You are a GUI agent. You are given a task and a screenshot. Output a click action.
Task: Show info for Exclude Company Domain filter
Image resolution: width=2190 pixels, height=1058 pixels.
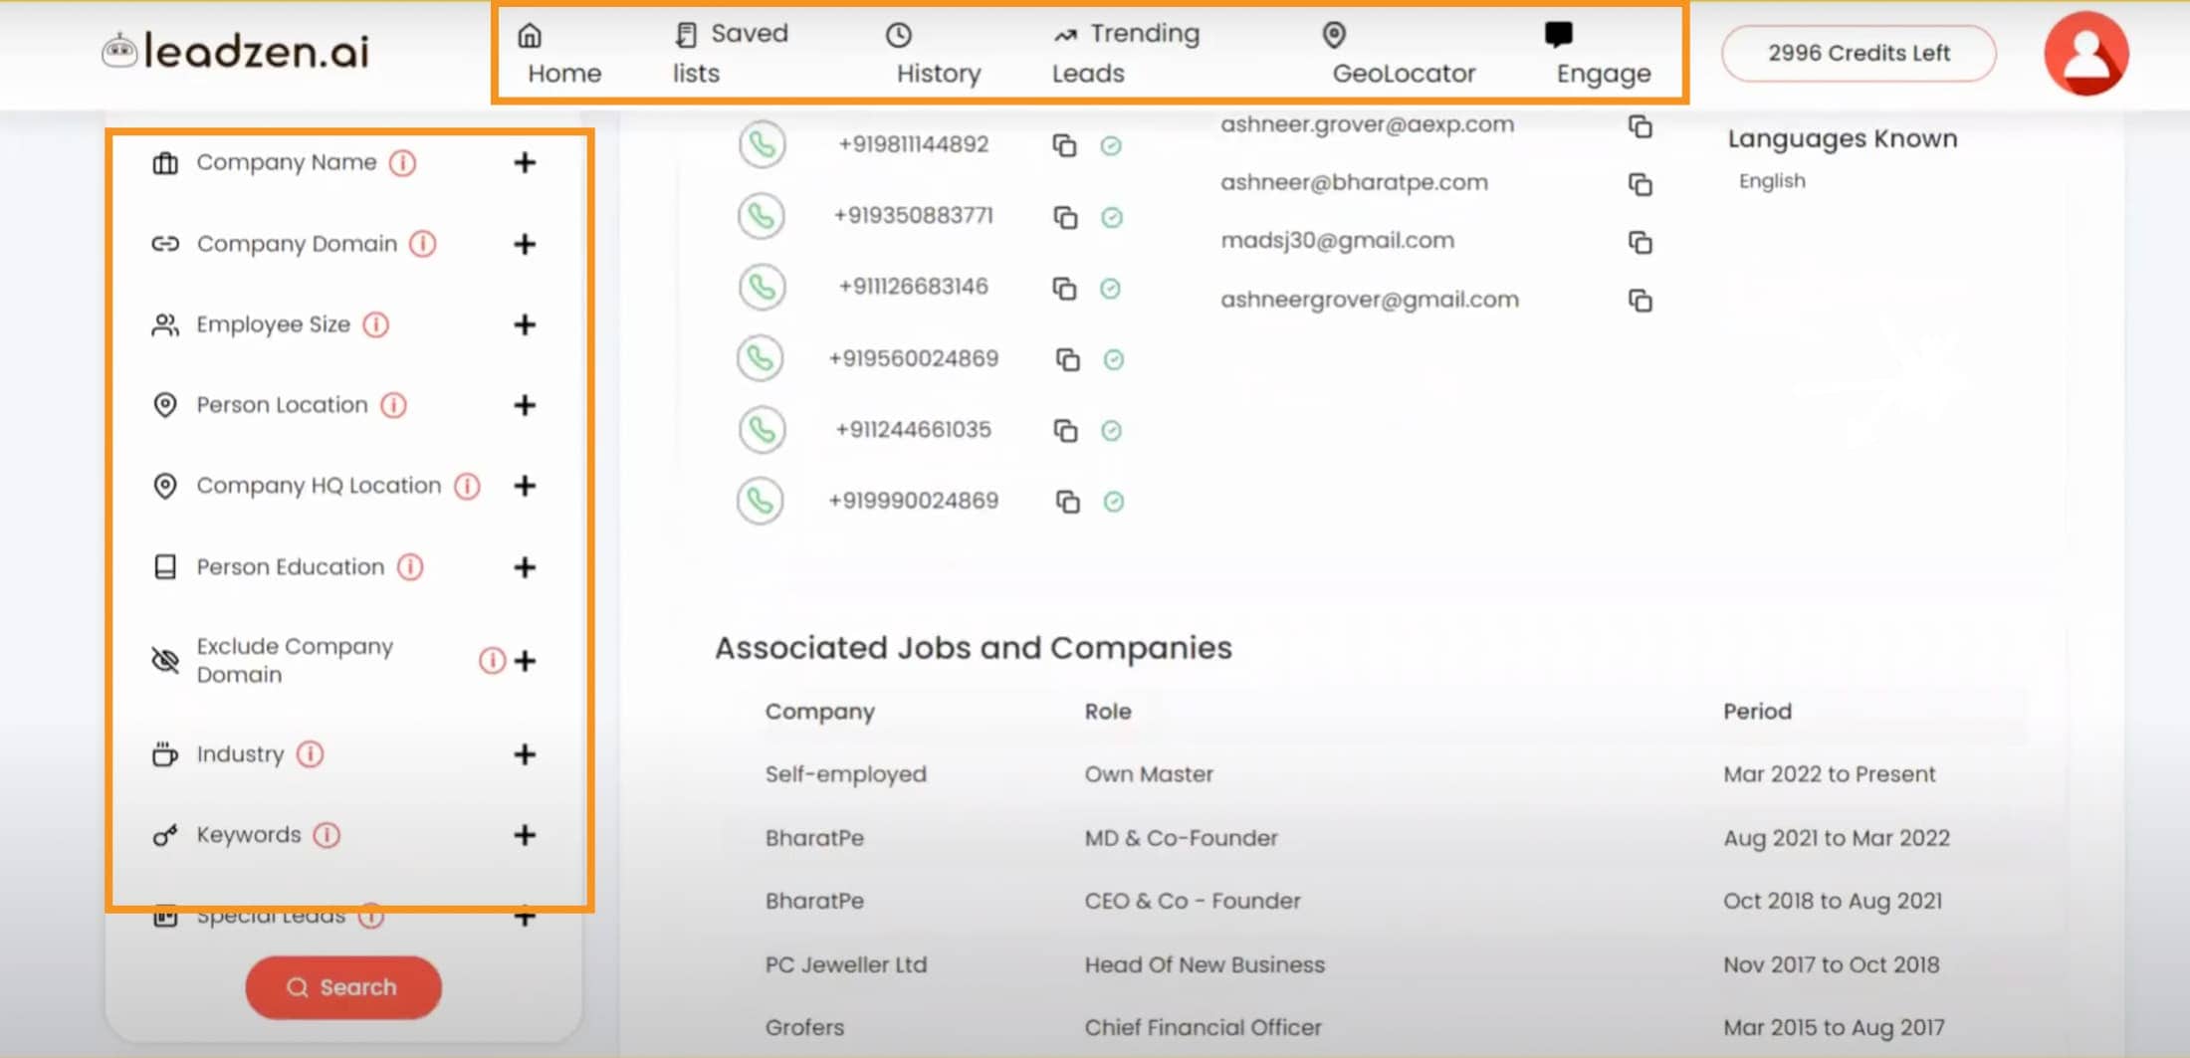(x=492, y=660)
